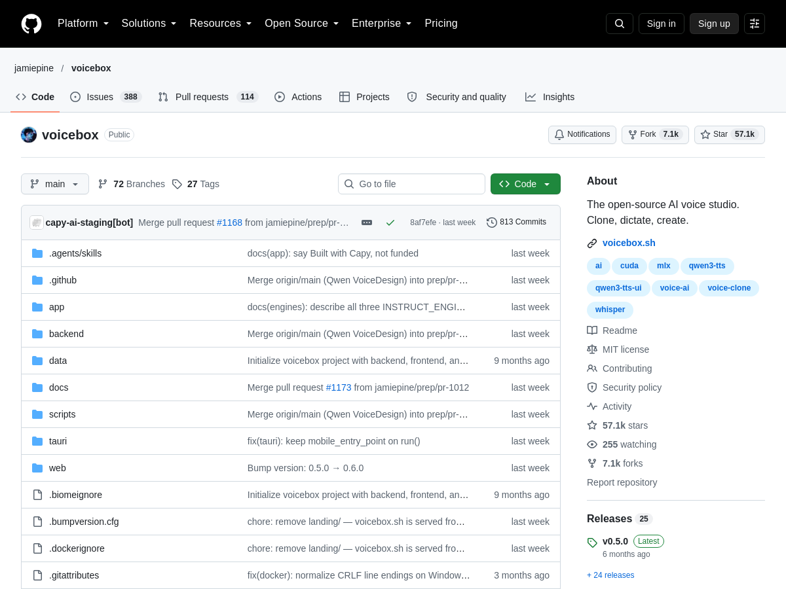The width and height of the screenshot is (786, 589).
Task: Click the Notifications button
Action: (x=582, y=135)
